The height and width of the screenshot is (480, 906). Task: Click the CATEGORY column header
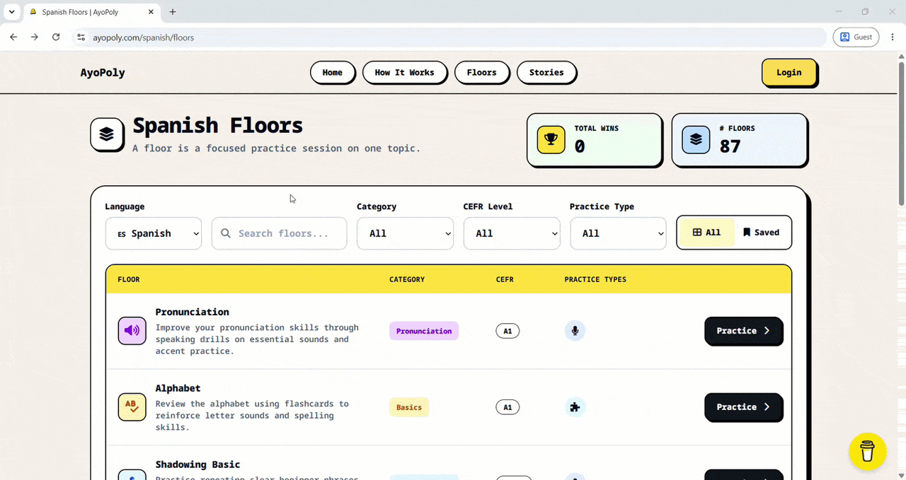[x=407, y=279]
